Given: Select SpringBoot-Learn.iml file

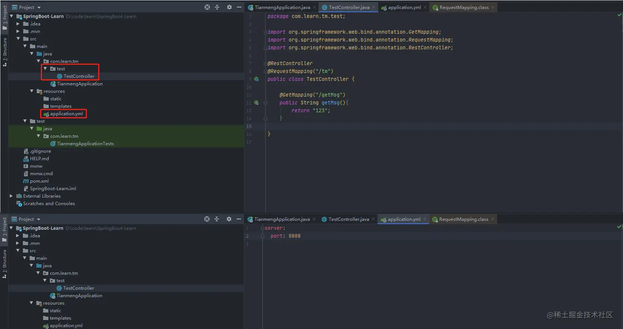Looking at the screenshot, I should point(53,189).
